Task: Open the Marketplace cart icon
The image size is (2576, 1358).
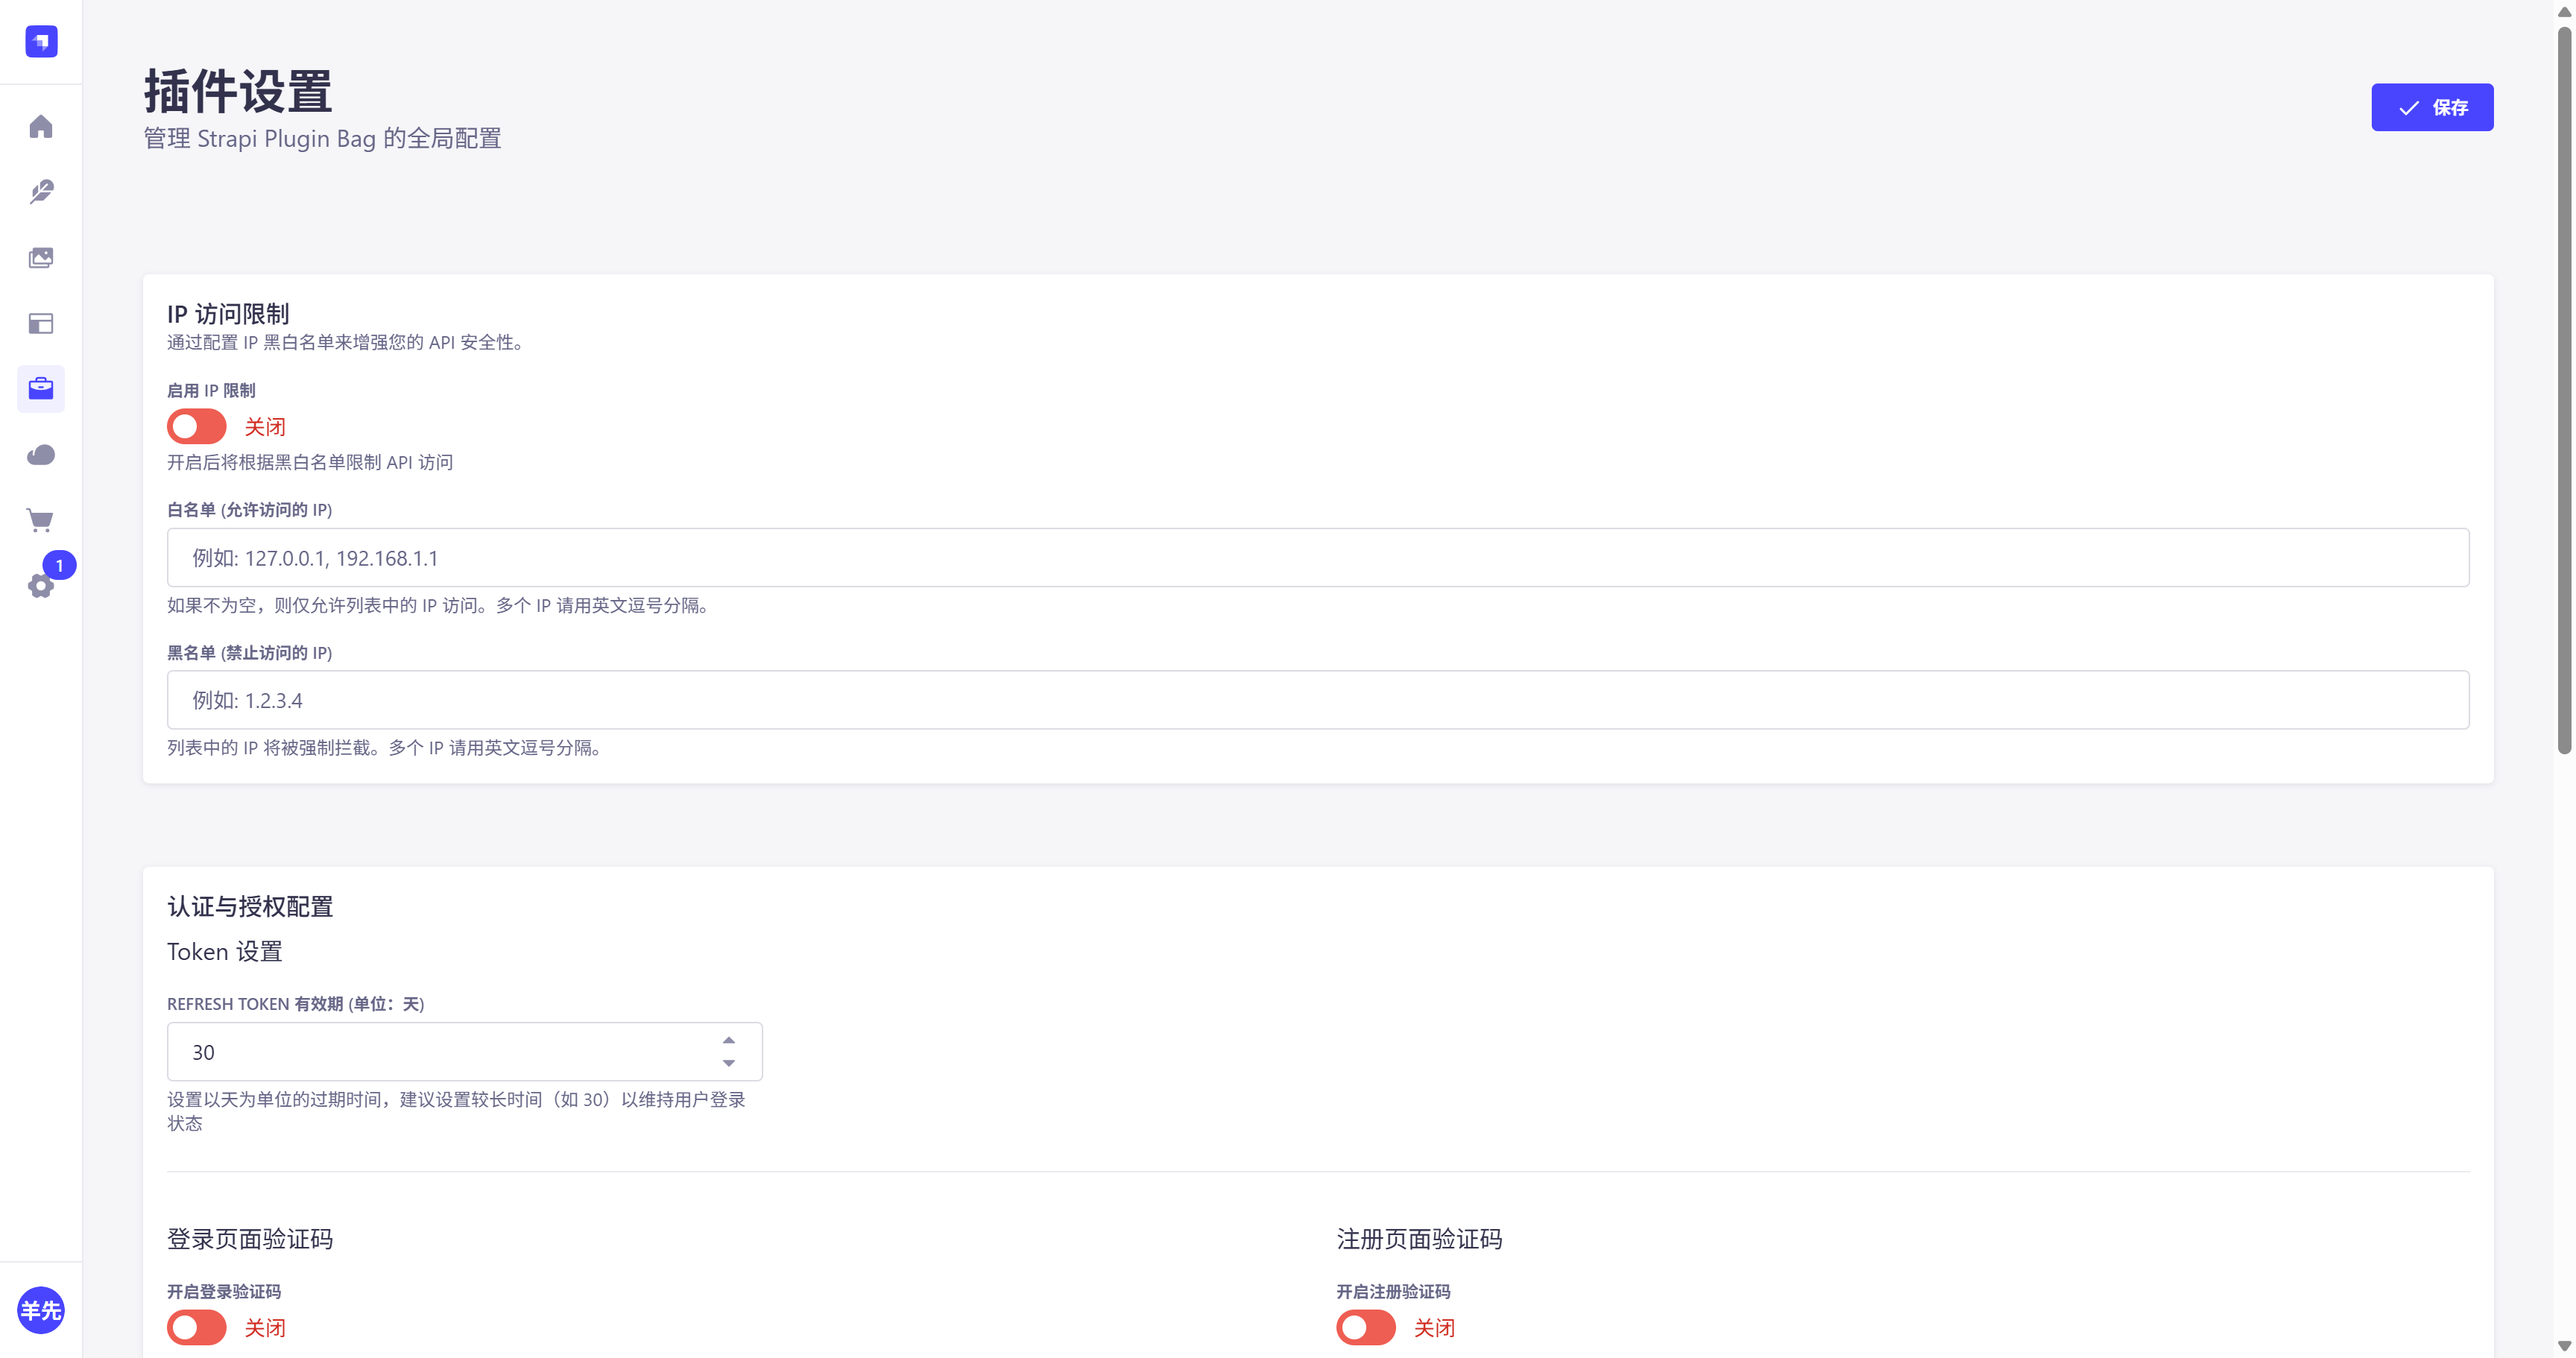Action: tap(41, 520)
